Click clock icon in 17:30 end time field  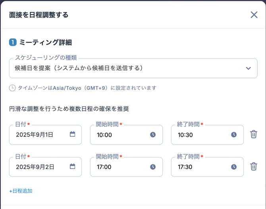[x=234, y=167]
